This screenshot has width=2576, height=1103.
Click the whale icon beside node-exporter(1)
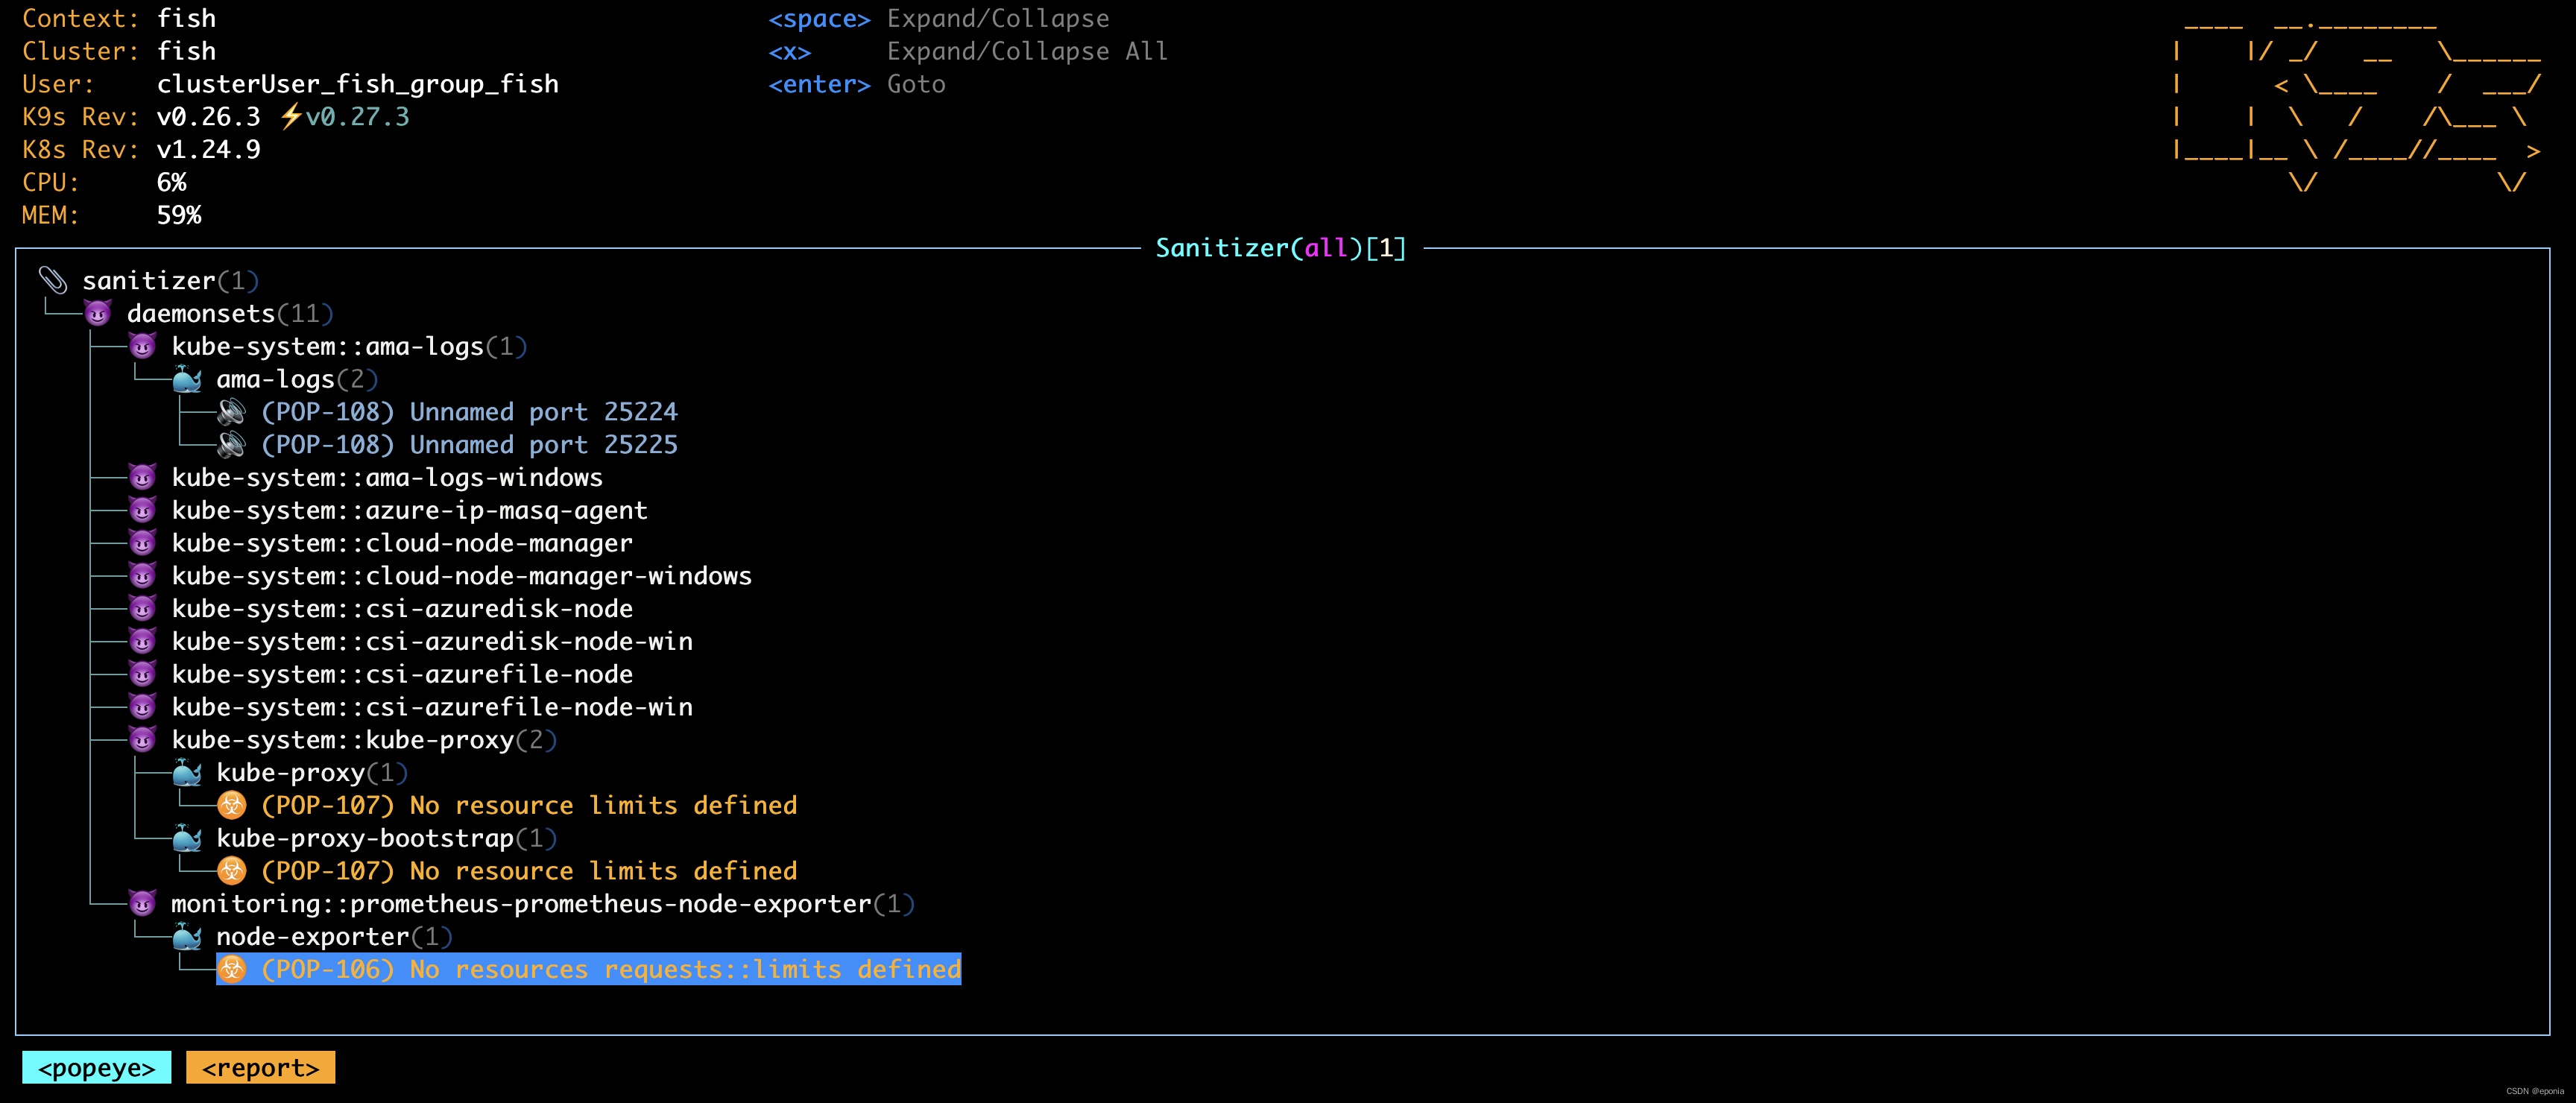187,937
